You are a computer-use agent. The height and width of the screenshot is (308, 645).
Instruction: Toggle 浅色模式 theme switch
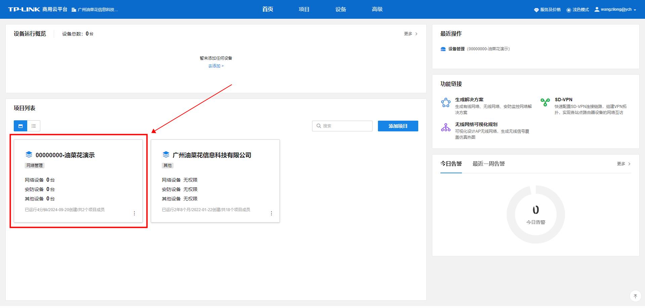tap(577, 10)
